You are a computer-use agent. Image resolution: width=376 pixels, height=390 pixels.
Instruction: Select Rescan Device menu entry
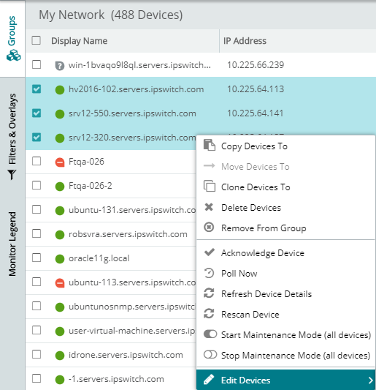click(285, 314)
